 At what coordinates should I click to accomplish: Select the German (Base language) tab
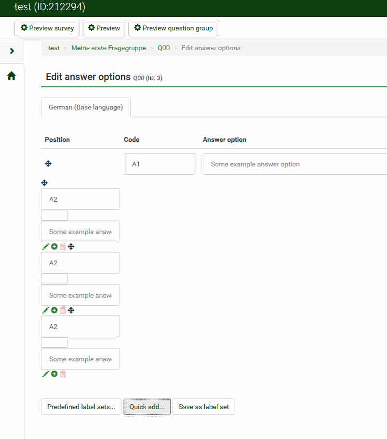coord(86,107)
